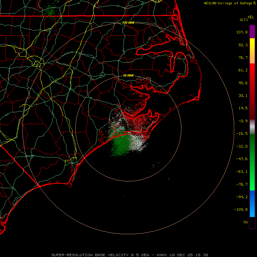
Task: Click the 10 DEC 25 15:30 timestamp
Action: 189,255
